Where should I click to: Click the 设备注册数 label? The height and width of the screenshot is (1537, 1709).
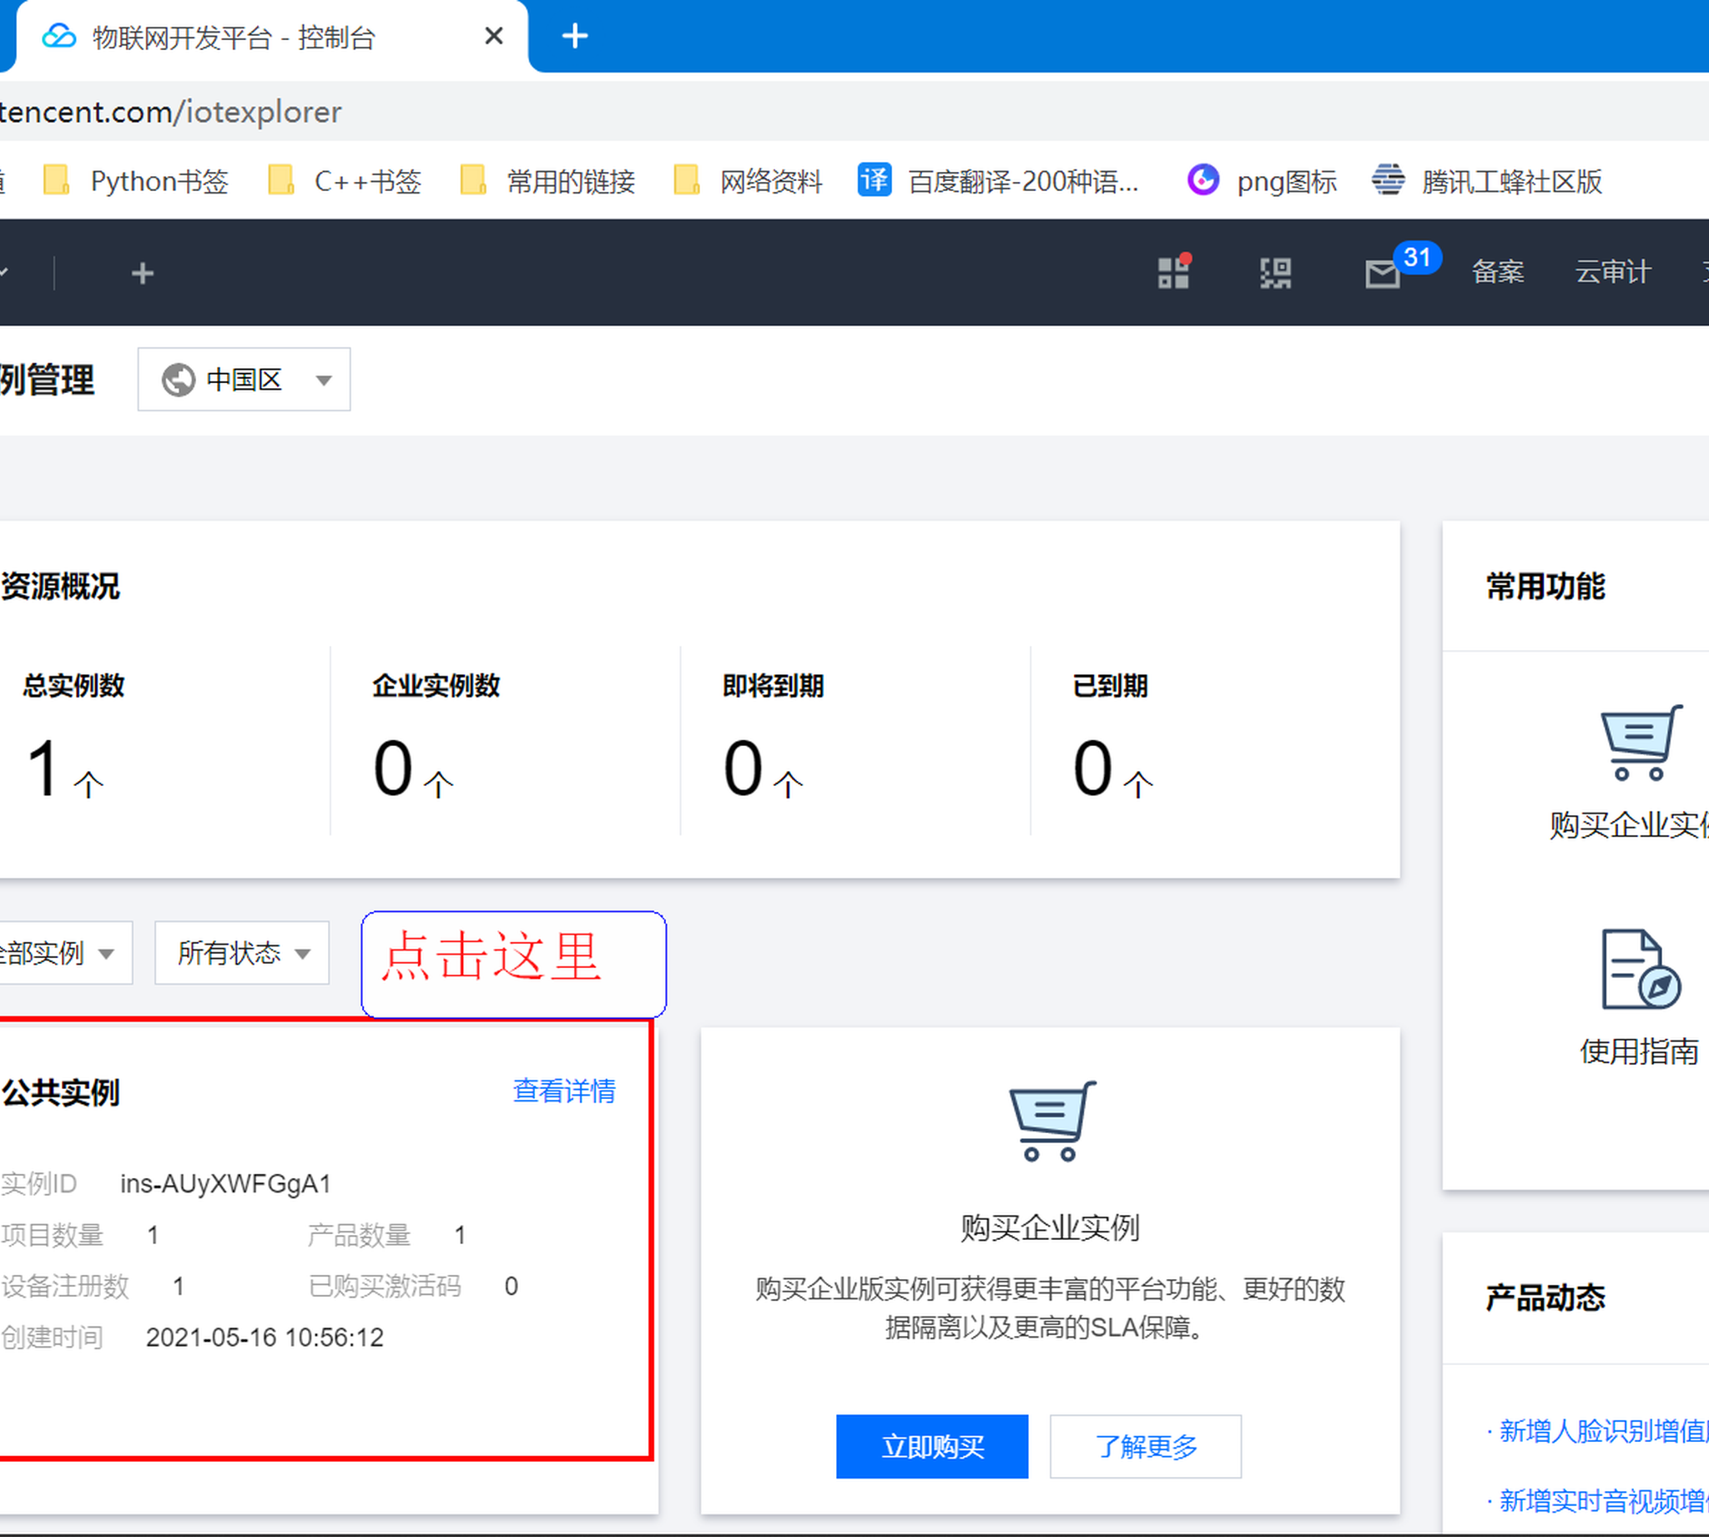(x=65, y=1286)
